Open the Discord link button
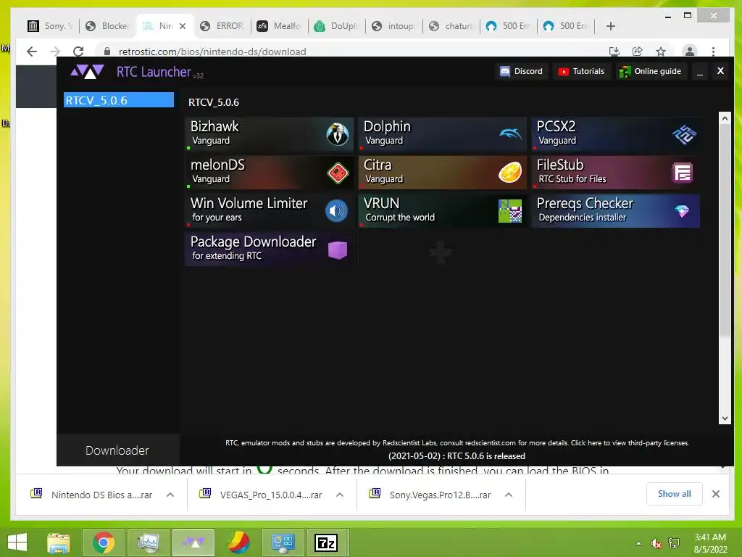This screenshot has width=742, height=557. click(x=522, y=72)
